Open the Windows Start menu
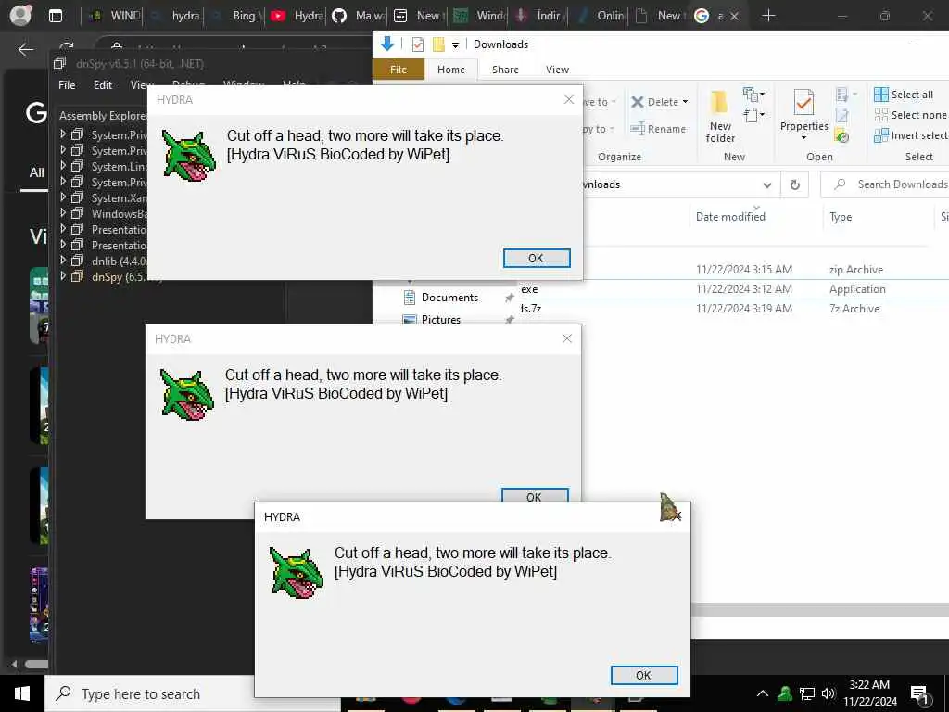 22,693
